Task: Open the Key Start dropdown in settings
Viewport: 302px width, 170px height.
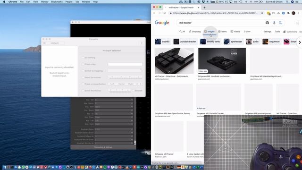Action: (x=114, y=107)
